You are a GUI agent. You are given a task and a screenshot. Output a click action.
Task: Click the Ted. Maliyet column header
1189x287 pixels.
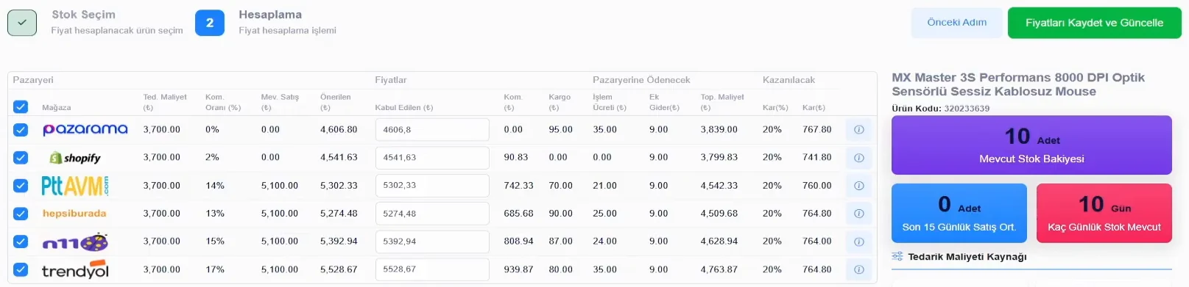(165, 102)
